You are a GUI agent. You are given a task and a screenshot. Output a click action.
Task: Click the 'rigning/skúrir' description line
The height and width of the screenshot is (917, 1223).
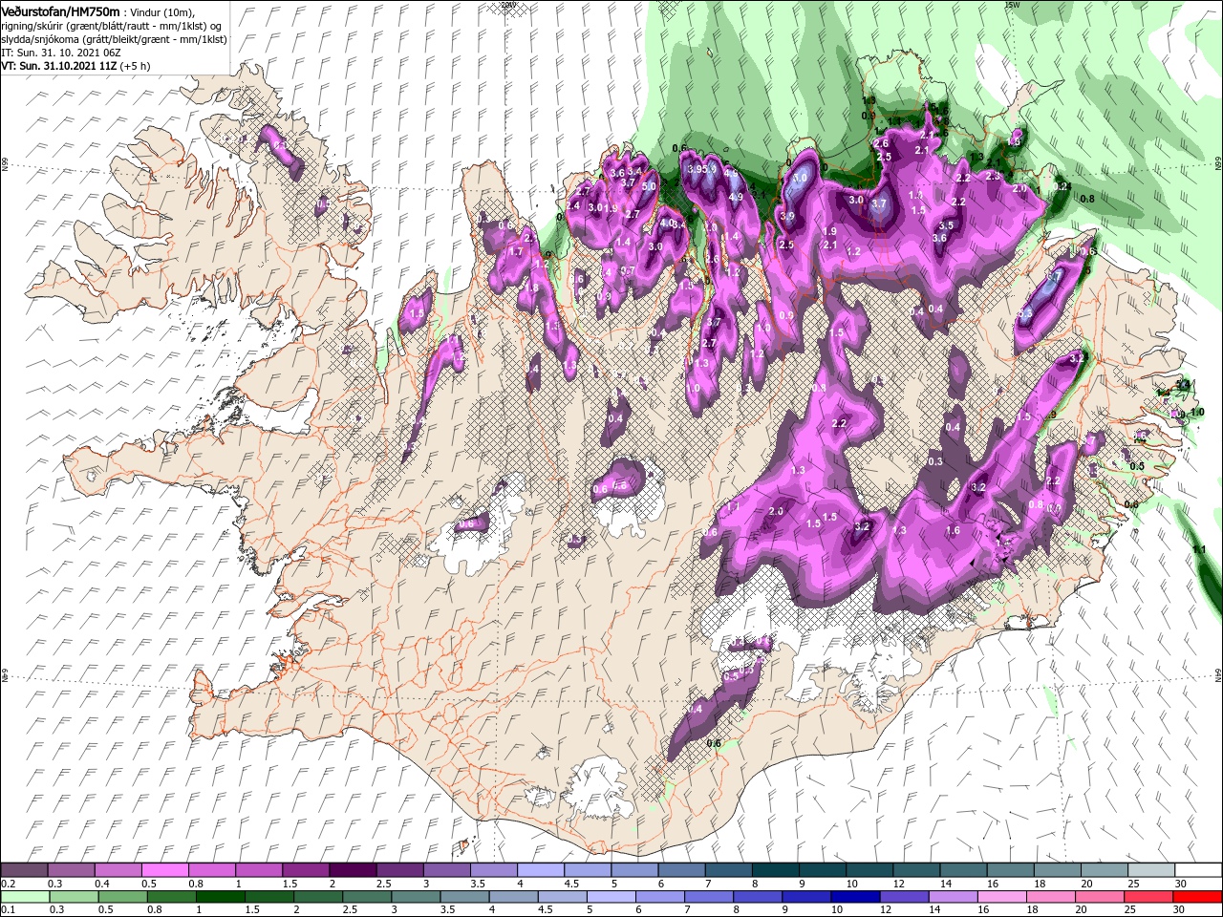[x=112, y=25]
